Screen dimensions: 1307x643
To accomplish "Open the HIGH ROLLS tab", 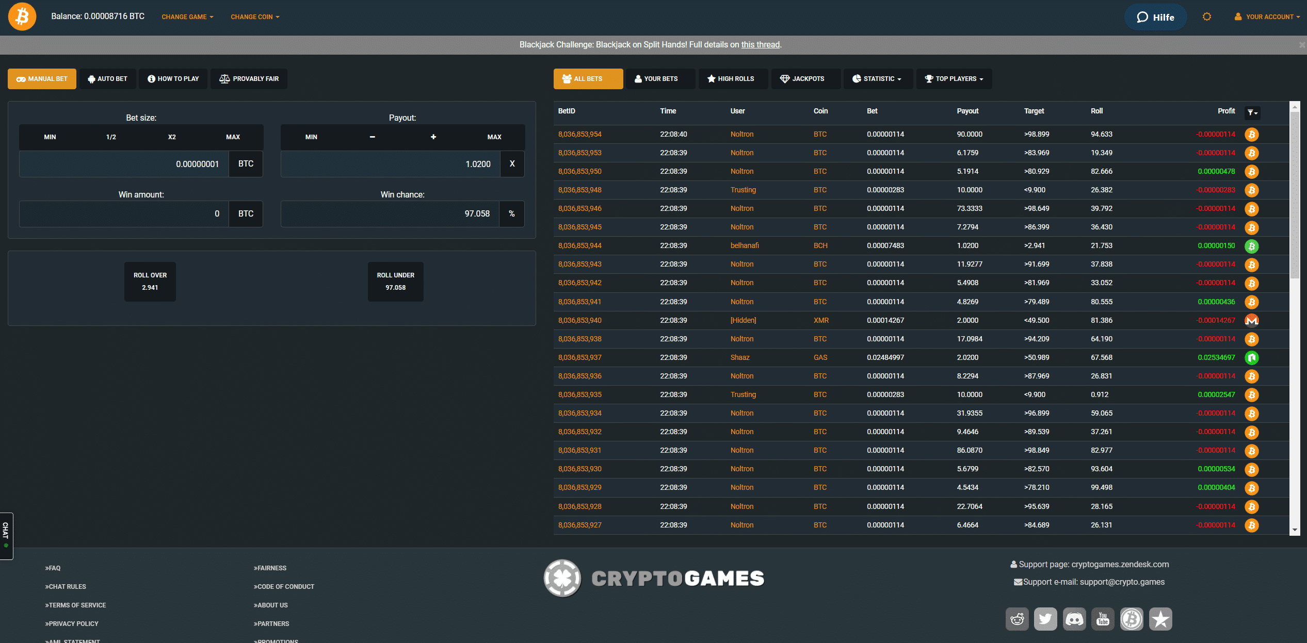I will click(733, 79).
